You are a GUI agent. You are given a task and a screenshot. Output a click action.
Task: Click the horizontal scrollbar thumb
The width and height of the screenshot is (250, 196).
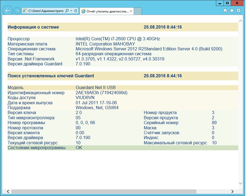(103, 191)
